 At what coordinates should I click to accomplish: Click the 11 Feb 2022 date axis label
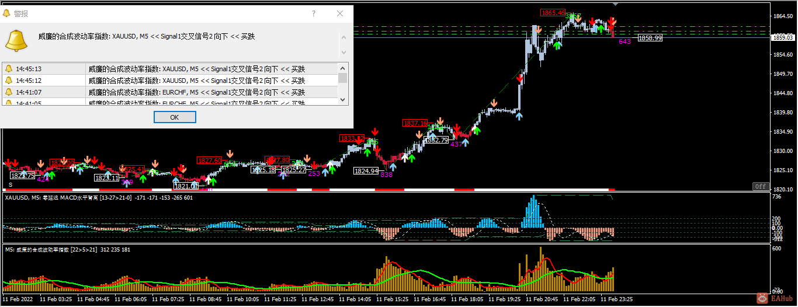pyautogui.click(x=17, y=299)
